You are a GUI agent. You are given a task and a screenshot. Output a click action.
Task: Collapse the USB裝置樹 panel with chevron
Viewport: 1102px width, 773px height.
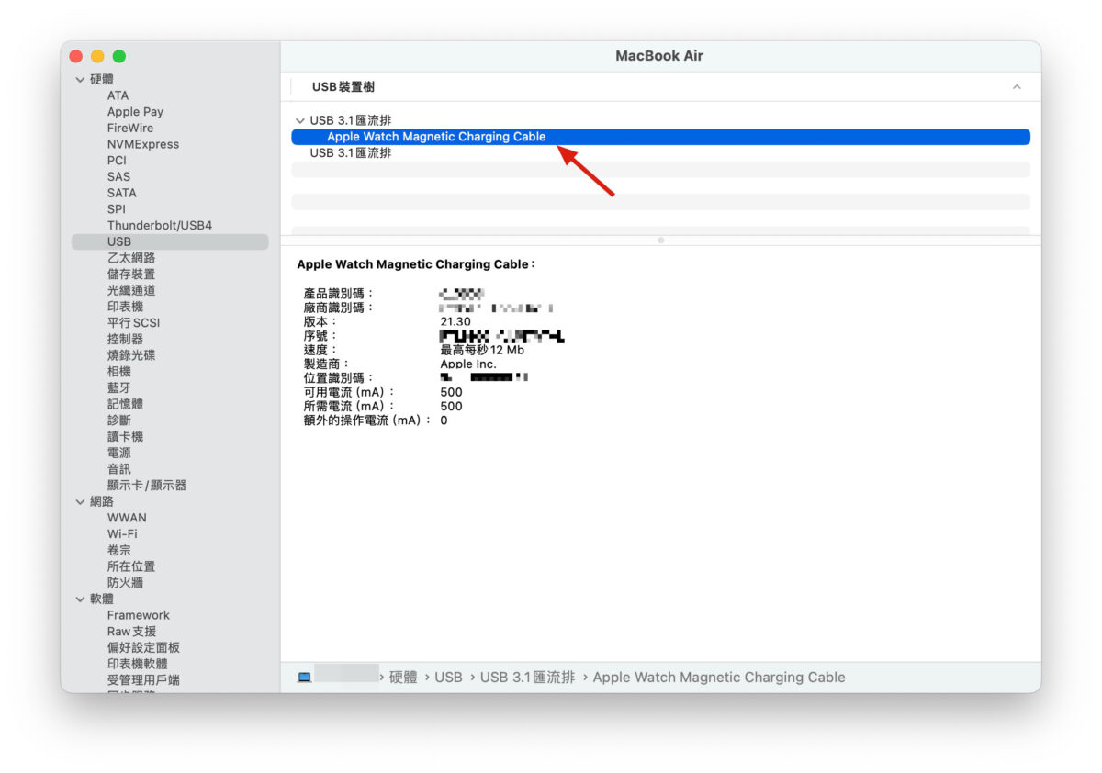[x=1017, y=87]
